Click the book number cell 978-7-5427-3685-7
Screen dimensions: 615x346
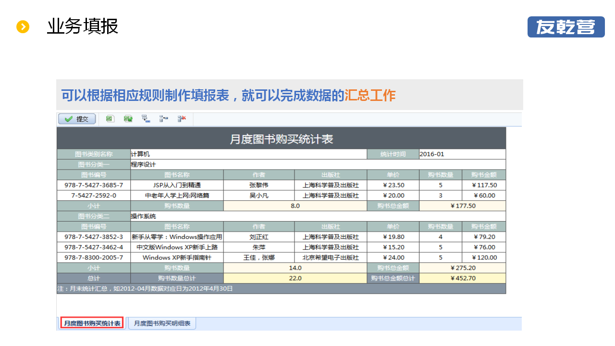coord(94,185)
